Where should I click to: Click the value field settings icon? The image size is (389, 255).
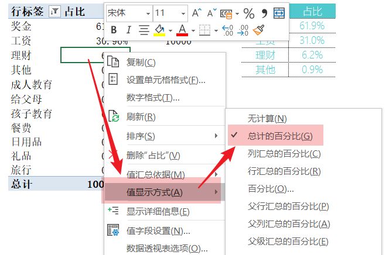[113, 230]
